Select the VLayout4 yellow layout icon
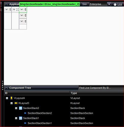 click(11, 98)
